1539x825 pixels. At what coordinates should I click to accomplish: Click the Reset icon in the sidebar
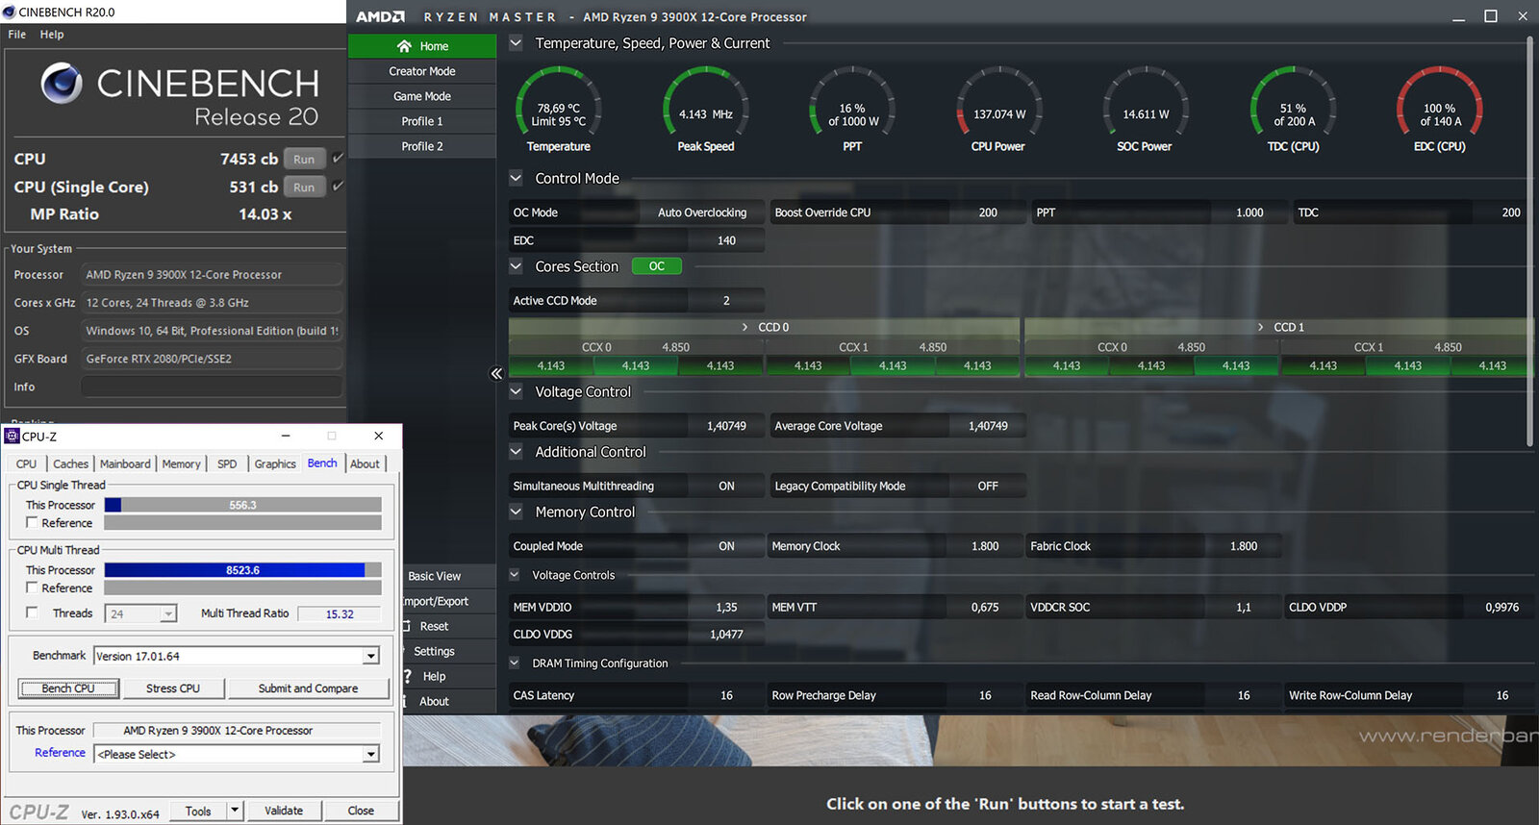coord(407,626)
